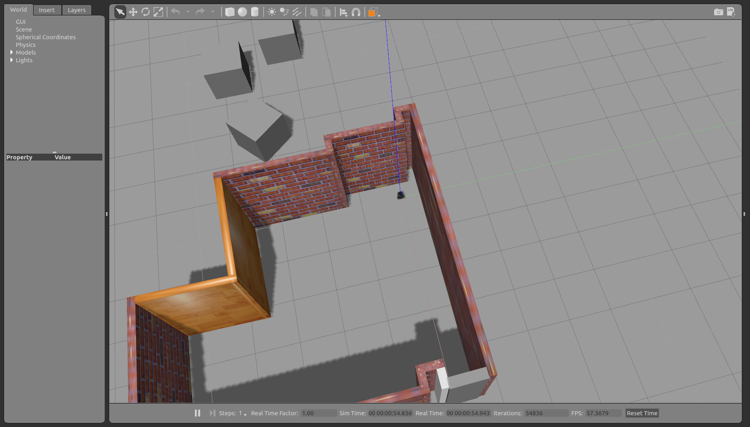Click the left panel splitter handle

pos(107,214)
